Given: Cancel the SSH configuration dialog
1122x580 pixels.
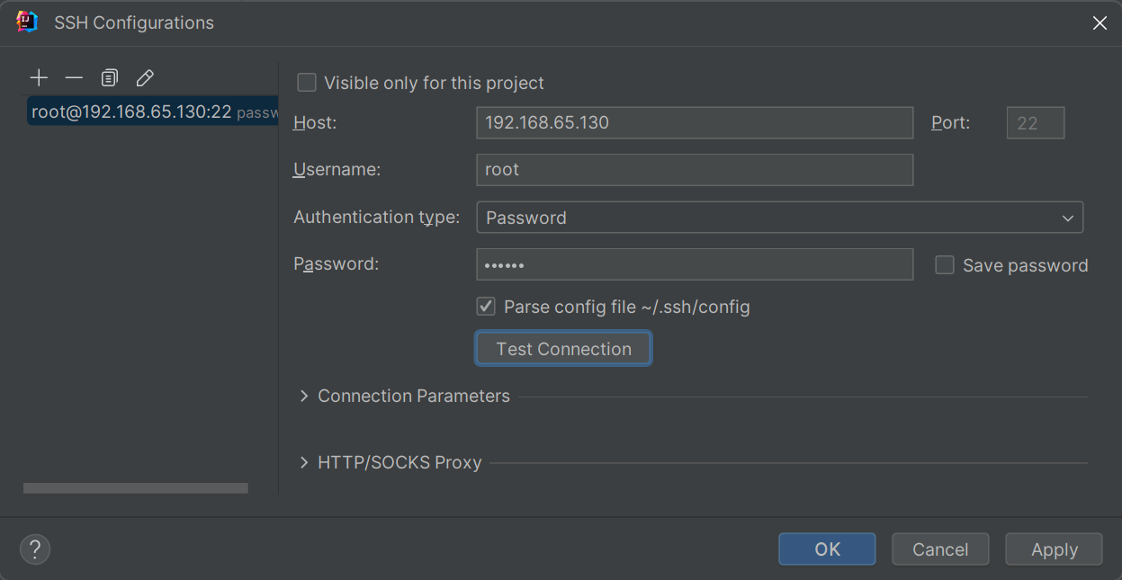Looking at the screenshot, I should coord(940,549).
